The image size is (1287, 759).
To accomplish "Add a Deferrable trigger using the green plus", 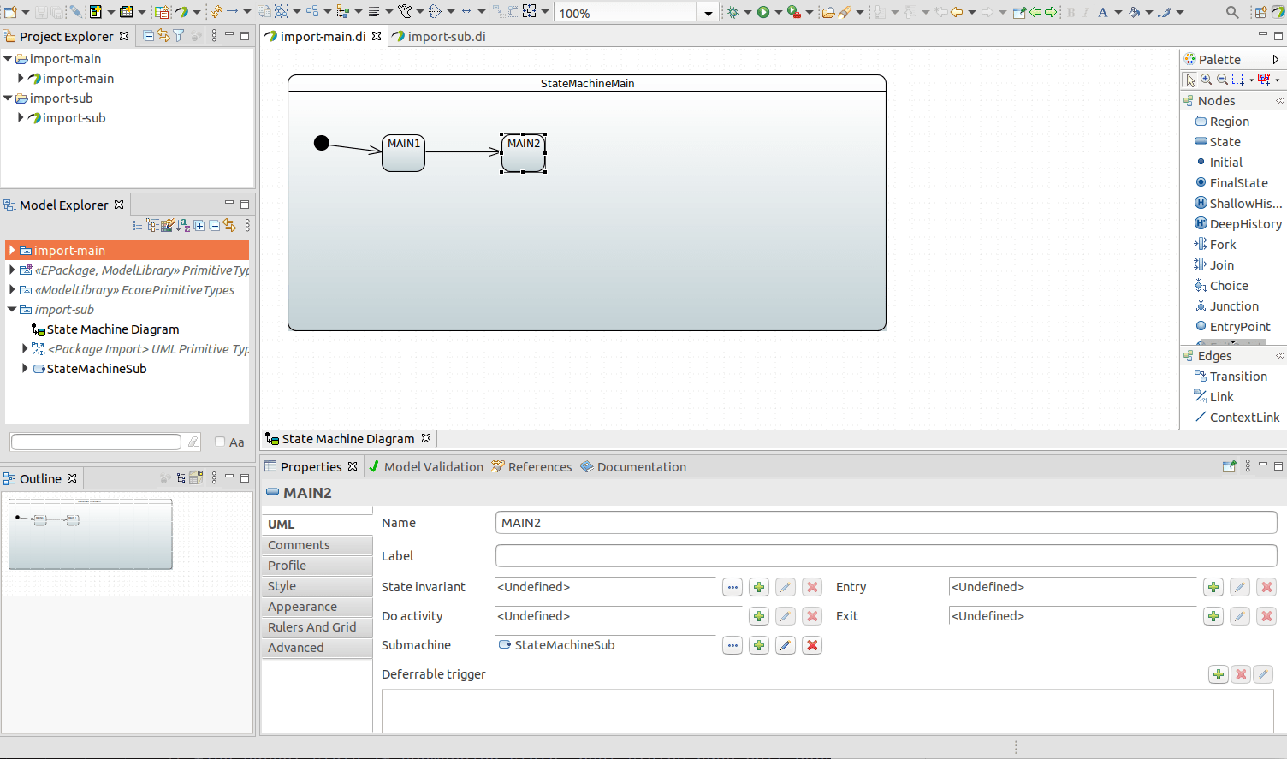I will tap(1219, 674).
